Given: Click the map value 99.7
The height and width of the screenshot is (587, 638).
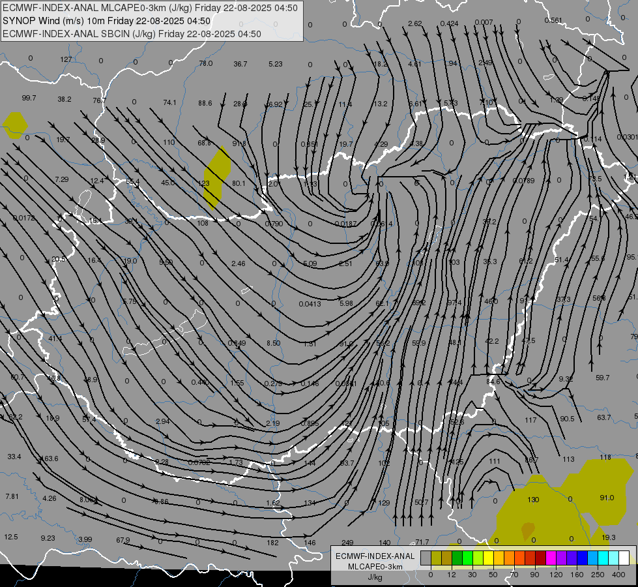Looking at the screenshot, I should pos(29,98).
